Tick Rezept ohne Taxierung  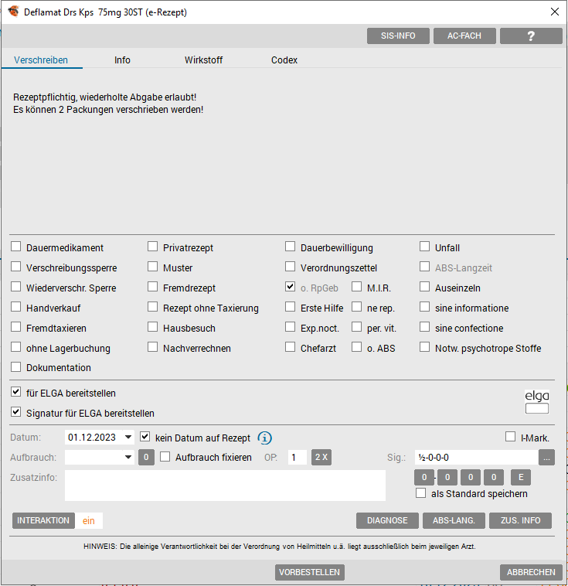coord(152,307)
